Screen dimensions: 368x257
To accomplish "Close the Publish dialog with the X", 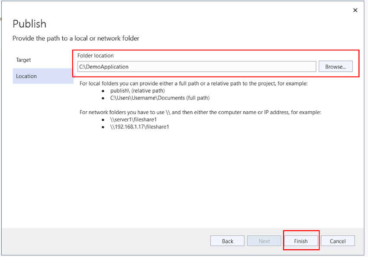I will [x=355, y=10].
